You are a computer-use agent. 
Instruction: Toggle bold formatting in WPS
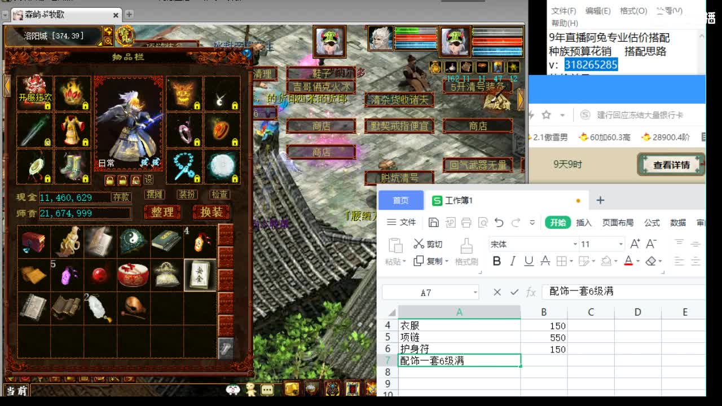(x=496, y=261)
